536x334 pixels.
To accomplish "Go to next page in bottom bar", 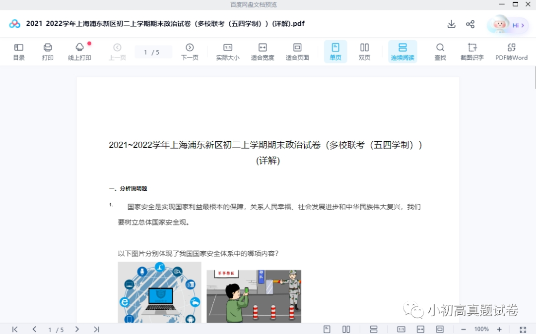I will click(x=77, y=329).
